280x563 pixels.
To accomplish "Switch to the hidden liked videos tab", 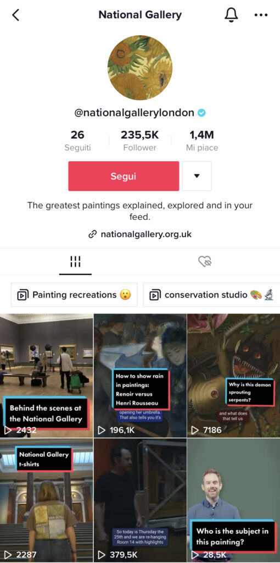I will click(205, 262).
